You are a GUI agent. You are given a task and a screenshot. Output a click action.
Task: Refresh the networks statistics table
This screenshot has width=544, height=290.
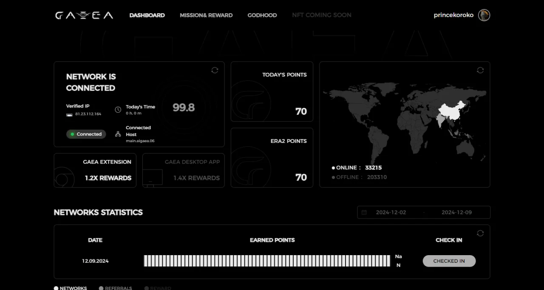480,233
